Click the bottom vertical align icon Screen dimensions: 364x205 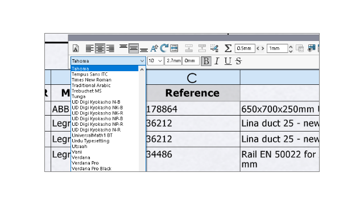(144, 50)
